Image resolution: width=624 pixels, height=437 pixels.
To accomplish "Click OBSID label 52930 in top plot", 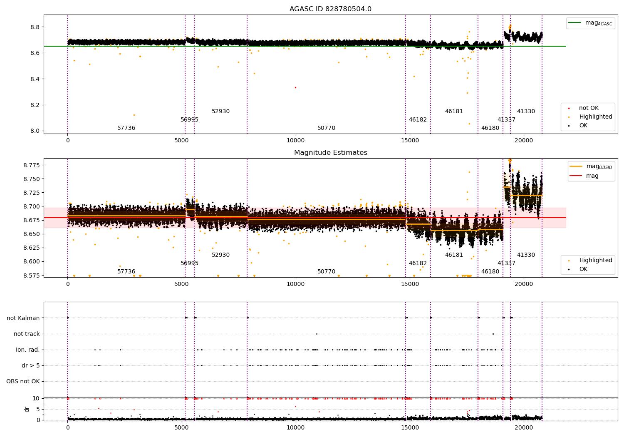I will pyautogui.click(x=220, y=112).
